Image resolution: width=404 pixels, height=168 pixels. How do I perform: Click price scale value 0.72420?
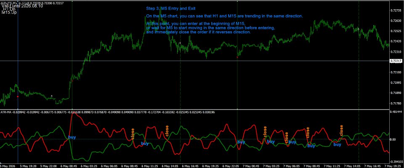pos(396,41)
